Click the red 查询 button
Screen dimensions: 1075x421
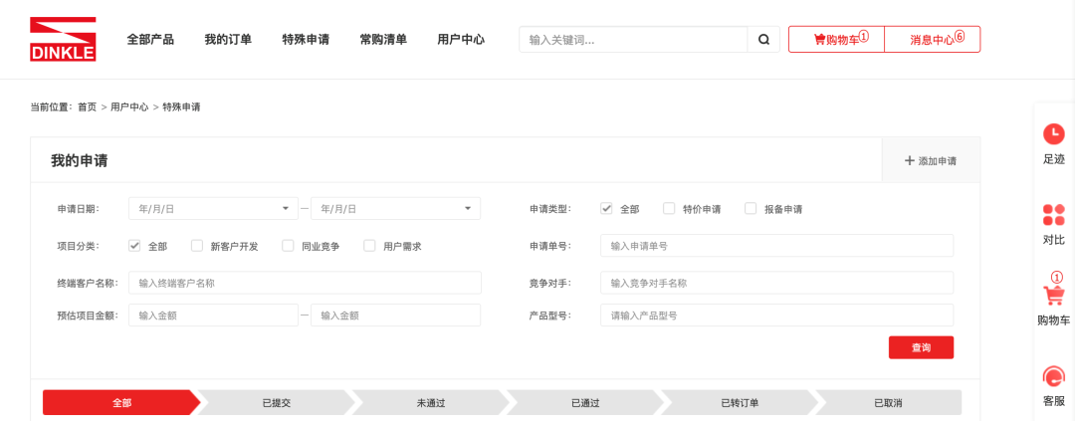(x=921, y=347)
